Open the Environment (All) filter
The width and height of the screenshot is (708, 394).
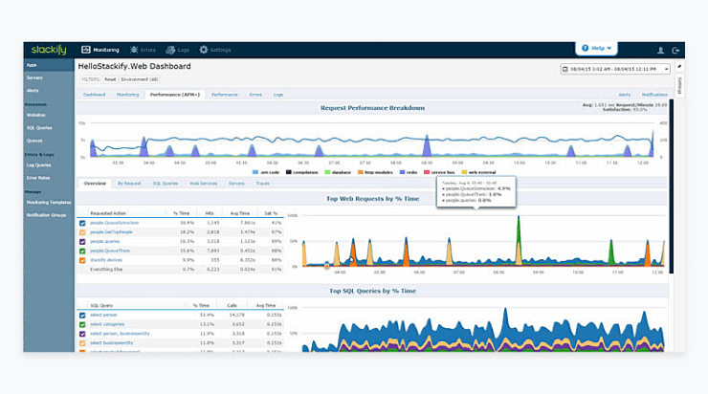pyautogui.click(x=140, y=79)
